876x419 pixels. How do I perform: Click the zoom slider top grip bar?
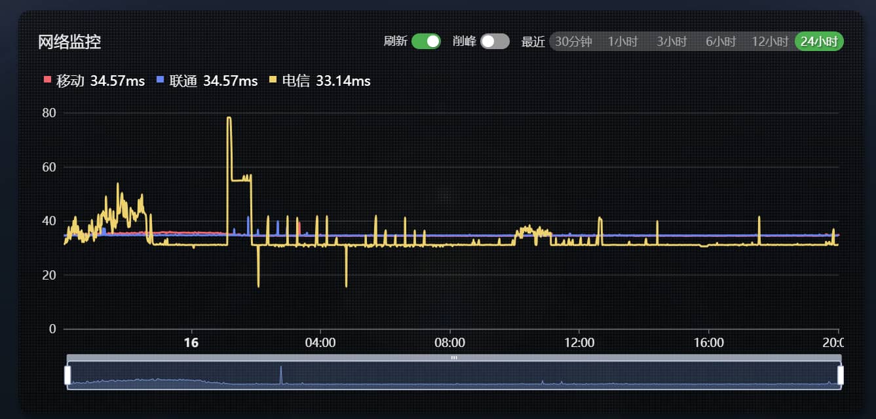pyautogui.click(x=454, y=357)
